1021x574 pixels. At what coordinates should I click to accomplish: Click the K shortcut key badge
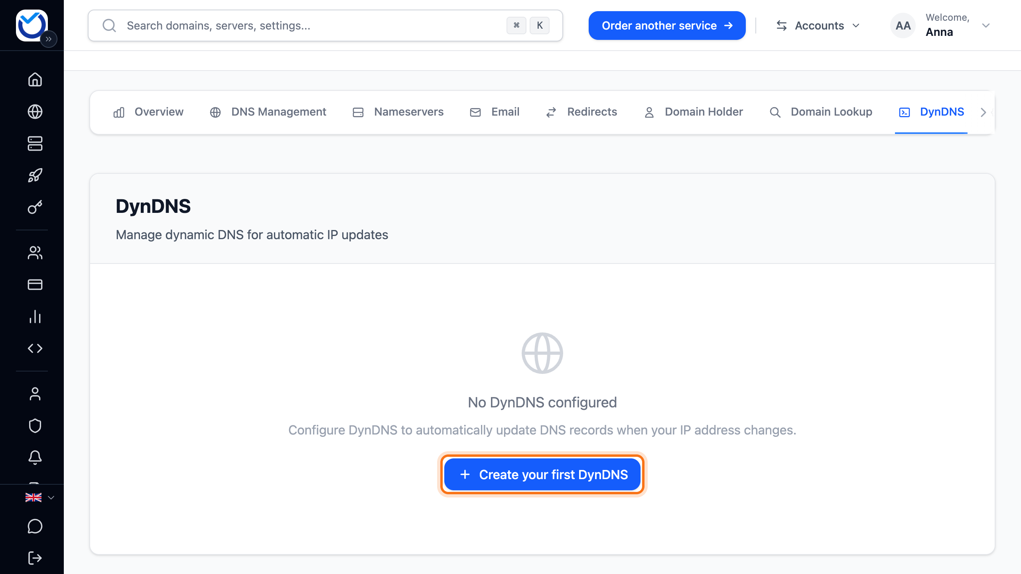coord(540,26)
